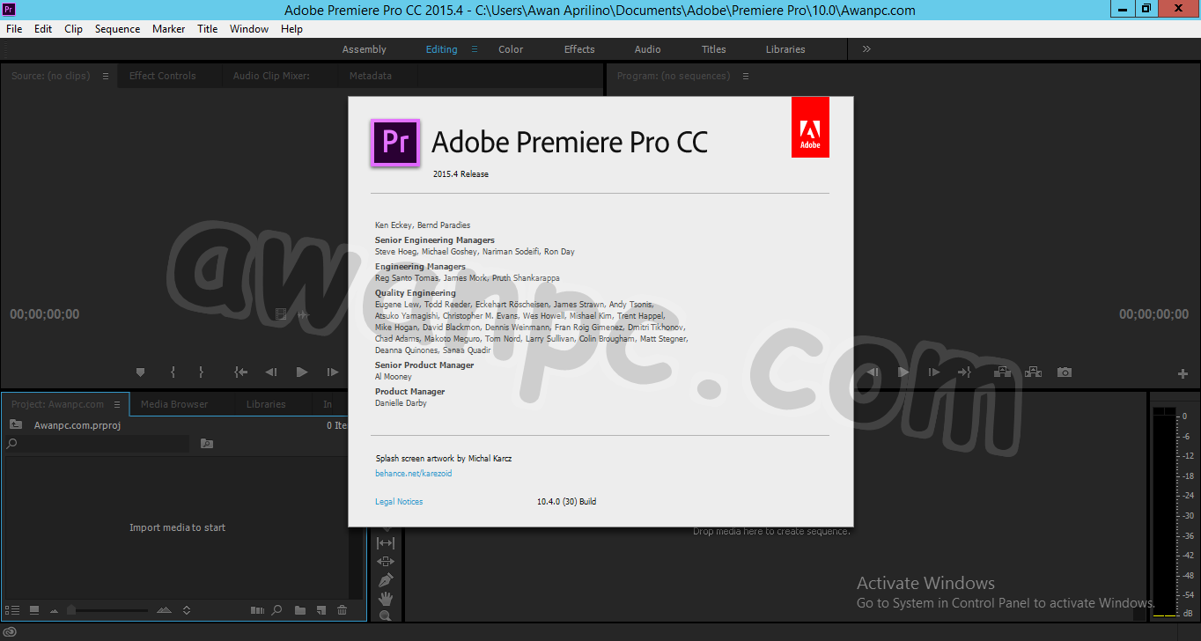The image size is (1201, 641).
Task: Mark In point in Source monitor
Action: (x=173, y=372)
